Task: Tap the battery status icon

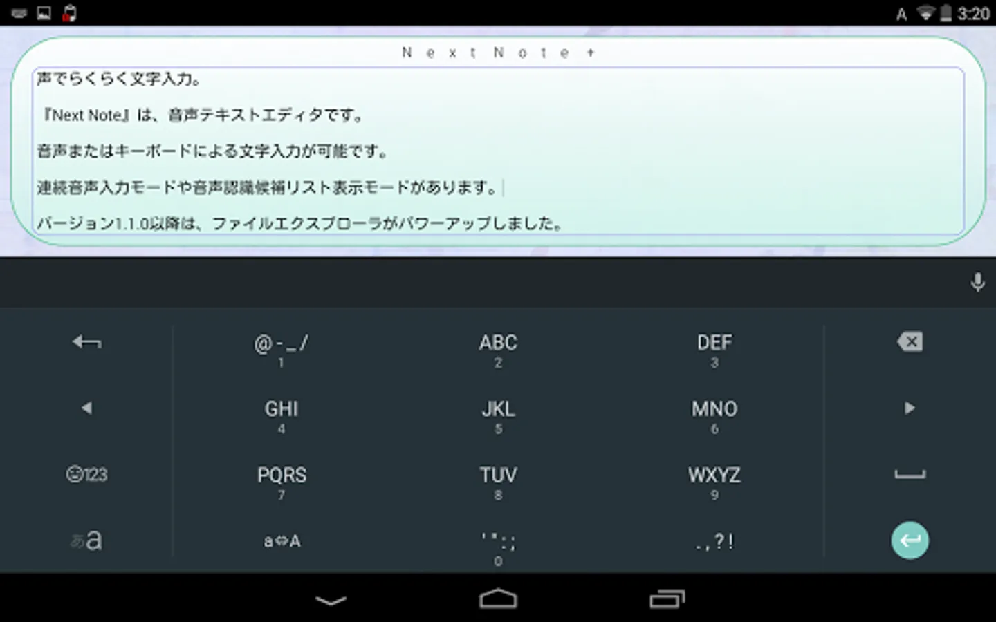Action: (946, 13)
